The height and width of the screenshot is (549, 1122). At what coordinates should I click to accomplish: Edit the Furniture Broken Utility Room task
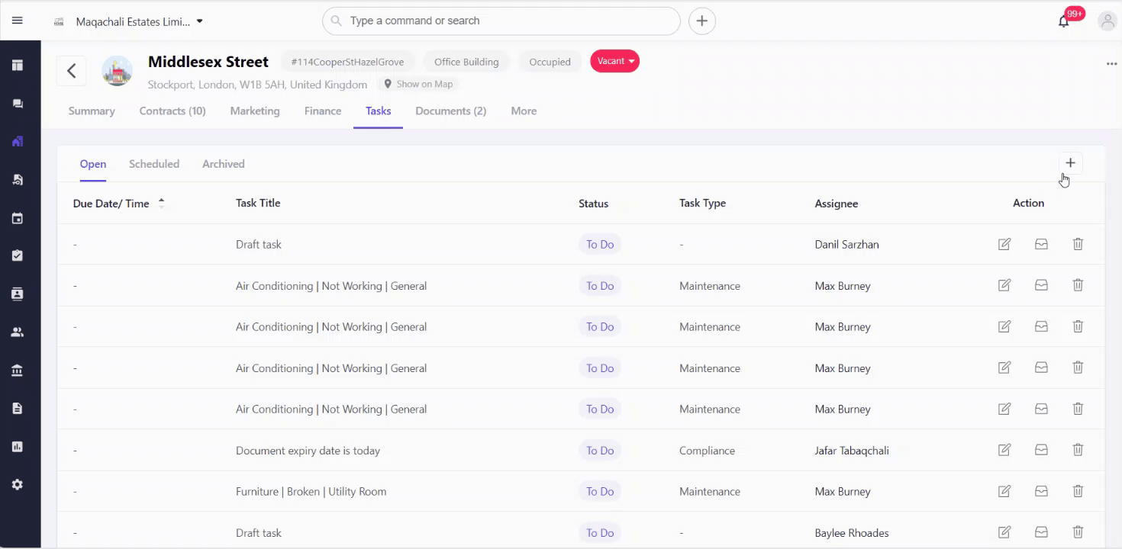pyautogui.click(x=1004, y=491)
